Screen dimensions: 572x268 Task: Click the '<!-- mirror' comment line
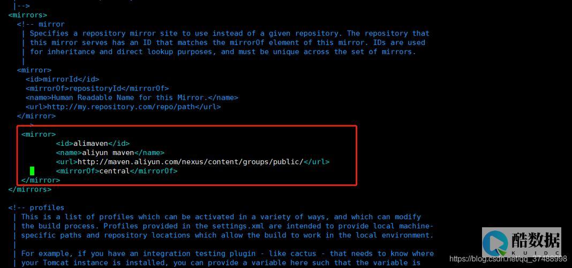point(41,24)
